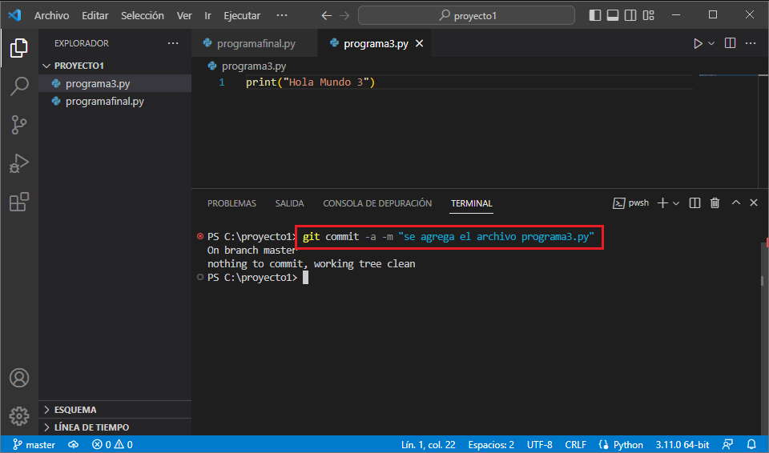Open the Source Control view

(19, 125)
